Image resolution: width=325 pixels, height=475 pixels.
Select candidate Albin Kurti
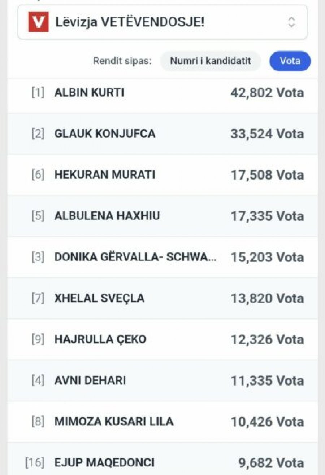tap(89, 93)
